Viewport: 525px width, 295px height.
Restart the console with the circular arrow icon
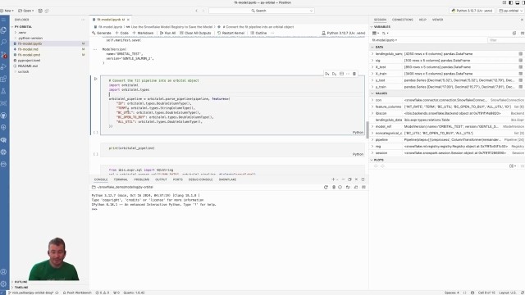326,188
